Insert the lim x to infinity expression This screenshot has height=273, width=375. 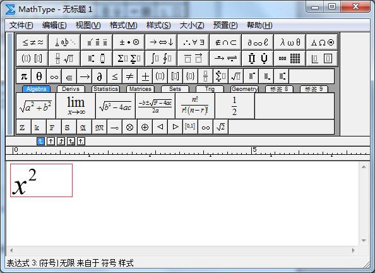tap(76, 106)
